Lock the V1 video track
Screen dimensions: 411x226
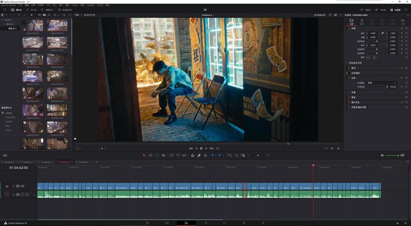[14, 186]
